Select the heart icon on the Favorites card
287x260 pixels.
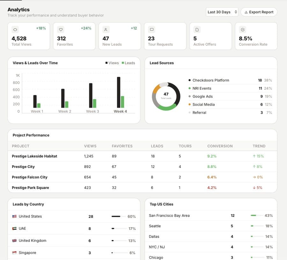pos(61,29)
